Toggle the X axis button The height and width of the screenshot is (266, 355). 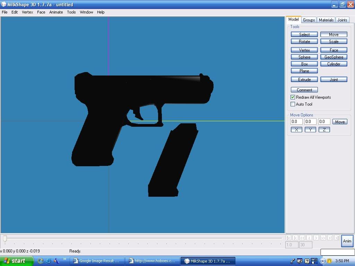[296, 130]
